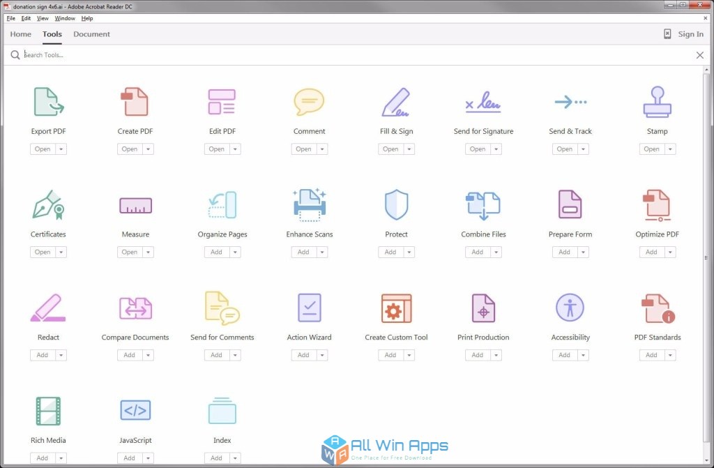Select the Enhance Scans scanner icon
The image size is (714, 468).
click(x=309, y=205)
